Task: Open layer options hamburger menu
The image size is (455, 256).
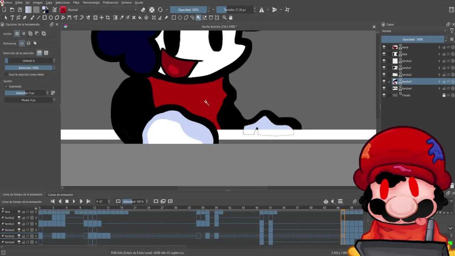Action: pyautogui.click(x=452, y=39)
